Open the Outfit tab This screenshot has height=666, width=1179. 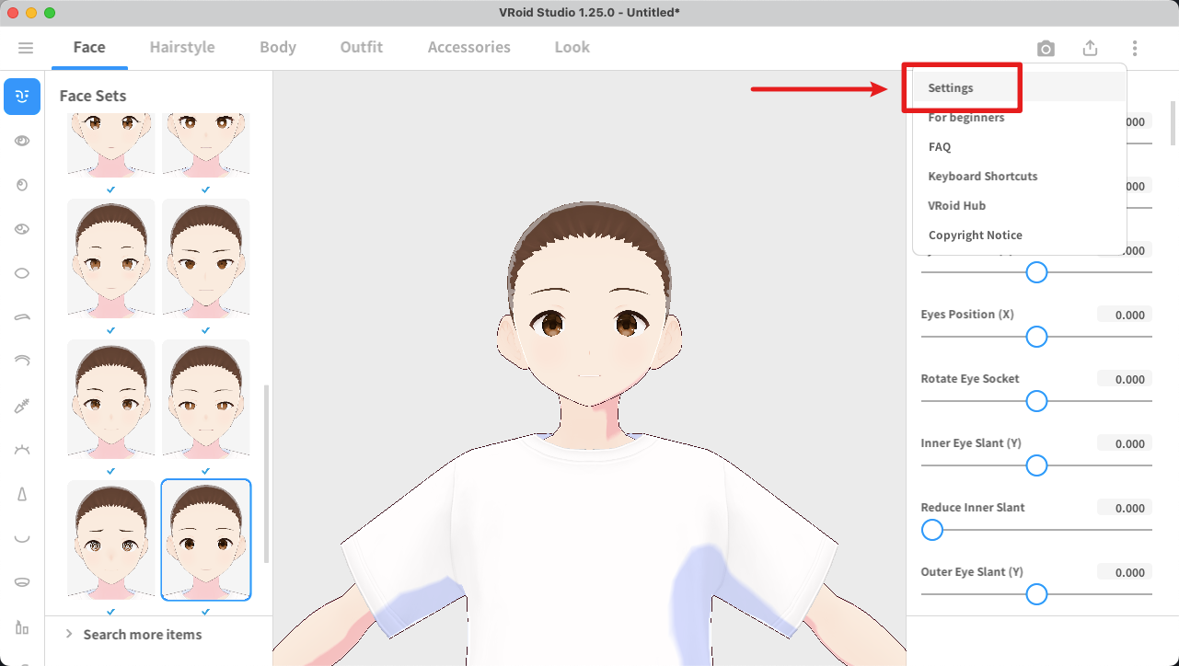coord(361,48)
